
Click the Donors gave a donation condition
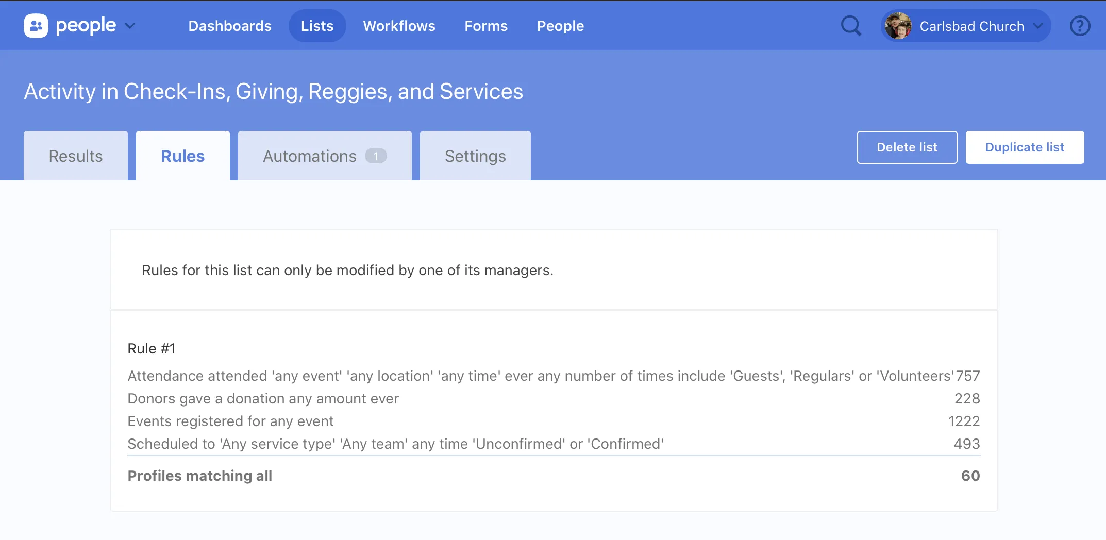click(263, 399)
